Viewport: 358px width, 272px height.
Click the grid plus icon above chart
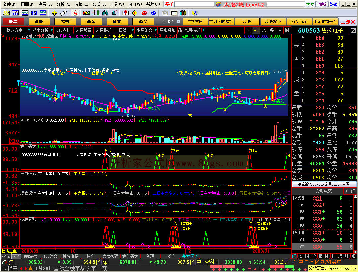point(249,30)
